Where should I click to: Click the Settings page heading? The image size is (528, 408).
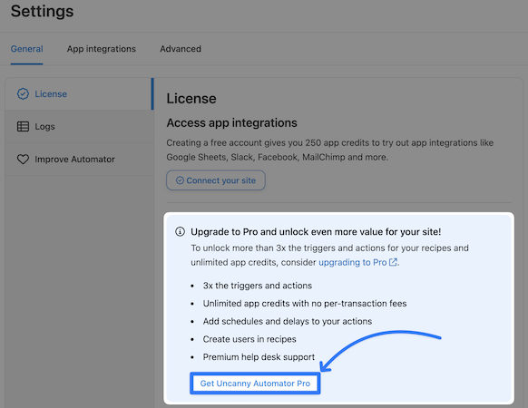tap(42, 11)
